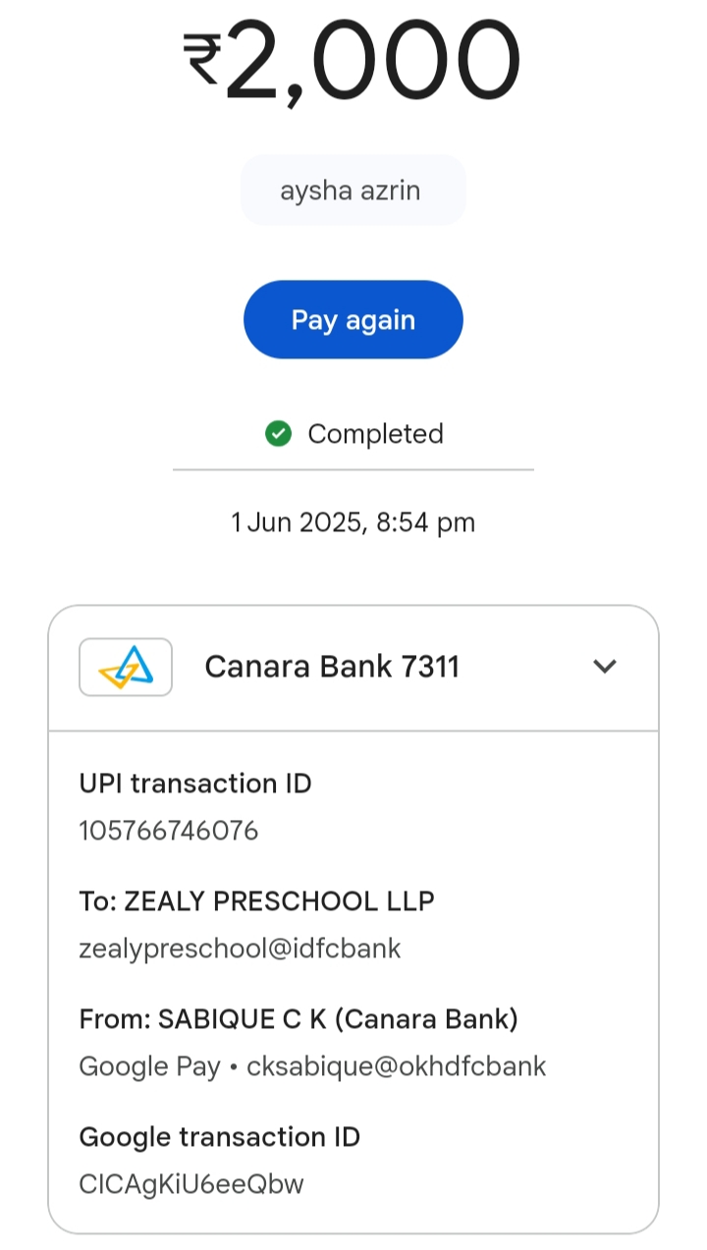Click the Google transaction ID label
The width and height of the screenshot is (707, 1250).
coord(219,1137)
